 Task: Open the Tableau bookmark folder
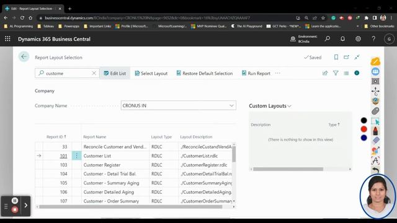pyautogui.click(x=46, y=26)
